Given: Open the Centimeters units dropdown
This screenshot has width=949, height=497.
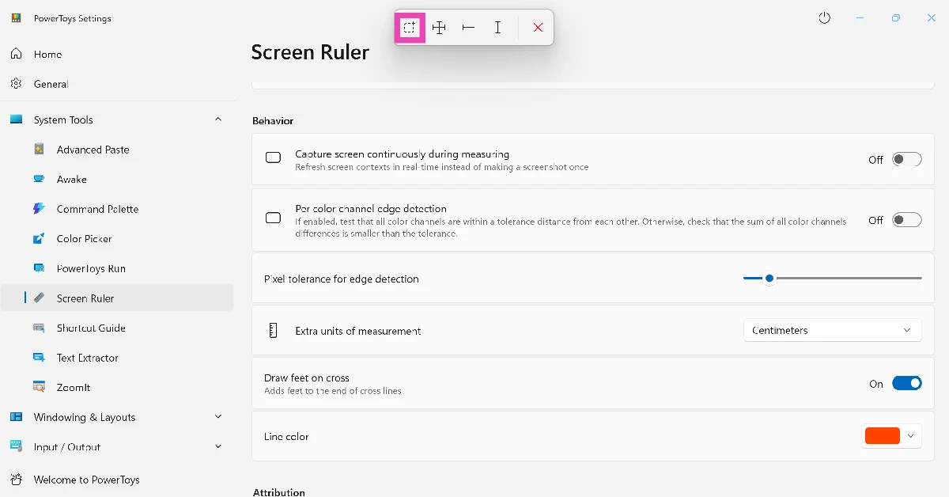Looking at the screenshot, I should (832, 331).
